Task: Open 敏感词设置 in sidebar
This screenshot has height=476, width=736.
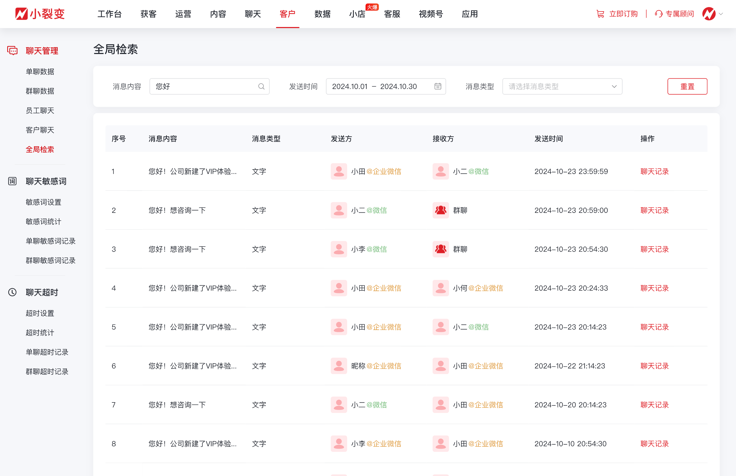Action: (x=44, y=202)
